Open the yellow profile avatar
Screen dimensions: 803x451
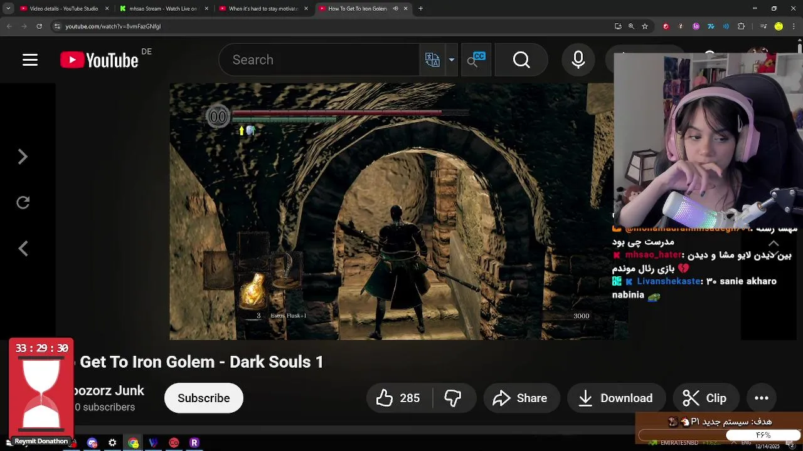779,26
